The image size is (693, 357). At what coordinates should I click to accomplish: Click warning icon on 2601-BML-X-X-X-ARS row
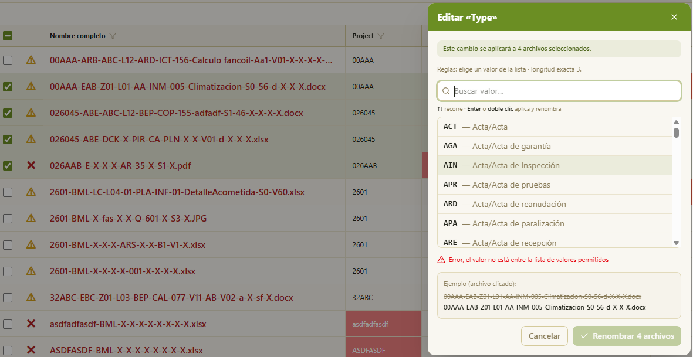click(31, 244)
